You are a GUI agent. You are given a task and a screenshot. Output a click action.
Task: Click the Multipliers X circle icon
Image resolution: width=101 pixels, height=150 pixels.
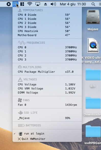[x=20, y=67]
